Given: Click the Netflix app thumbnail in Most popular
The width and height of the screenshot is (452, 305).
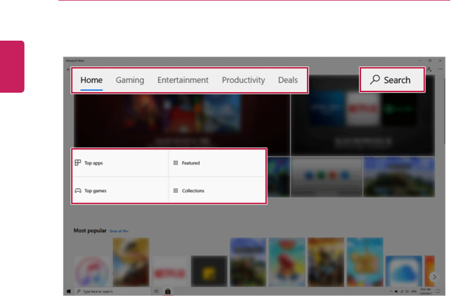Looking at the screenshot, I should [x=170, y=271].
